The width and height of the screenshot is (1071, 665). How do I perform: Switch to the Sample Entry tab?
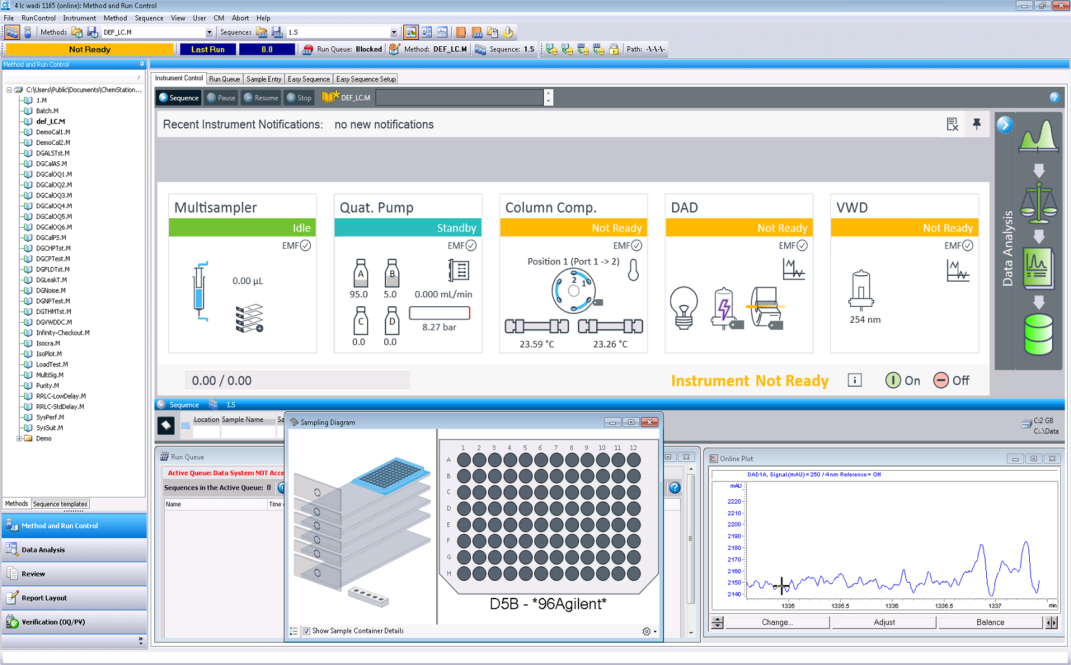click(x=263, y=79)
